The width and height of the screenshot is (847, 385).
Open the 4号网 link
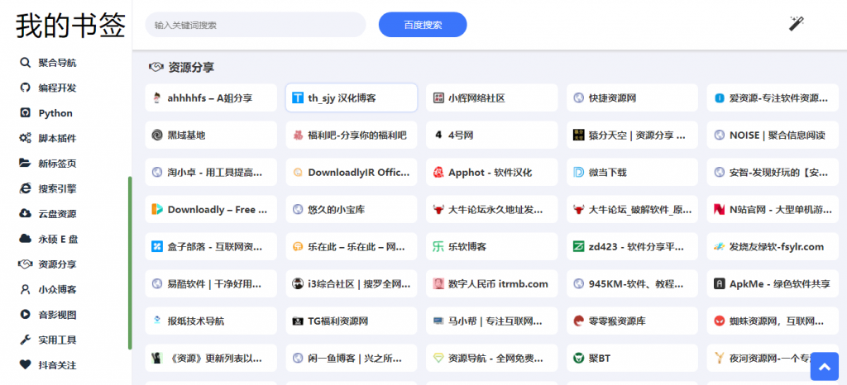pyautogui.click(x=491, y=135)
